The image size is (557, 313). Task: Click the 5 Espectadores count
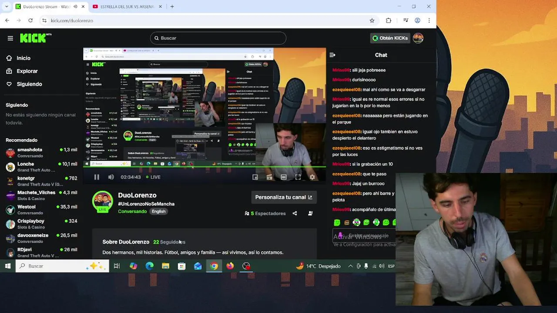pyautogui.click(x=265, y=213)
